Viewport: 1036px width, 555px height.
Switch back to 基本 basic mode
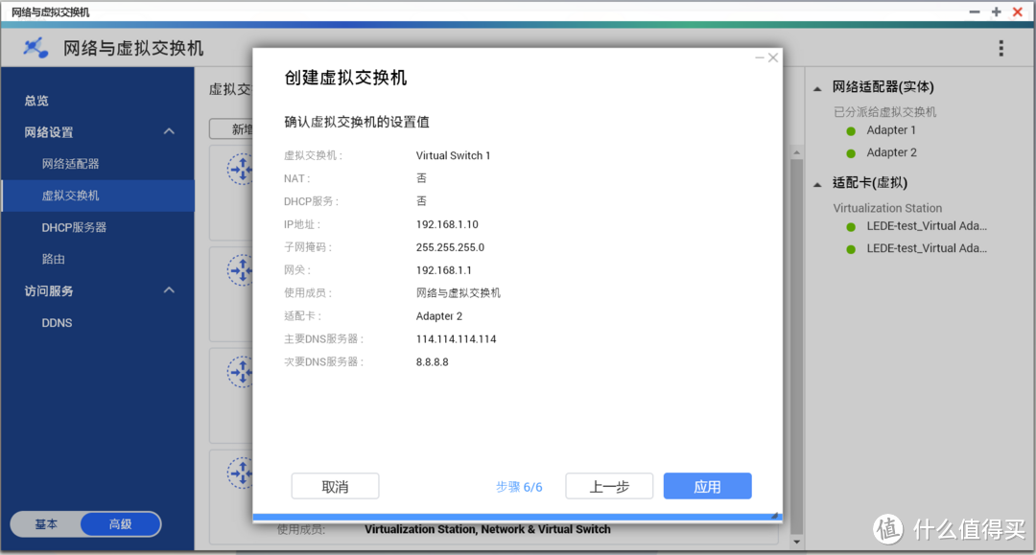point(46,523)
